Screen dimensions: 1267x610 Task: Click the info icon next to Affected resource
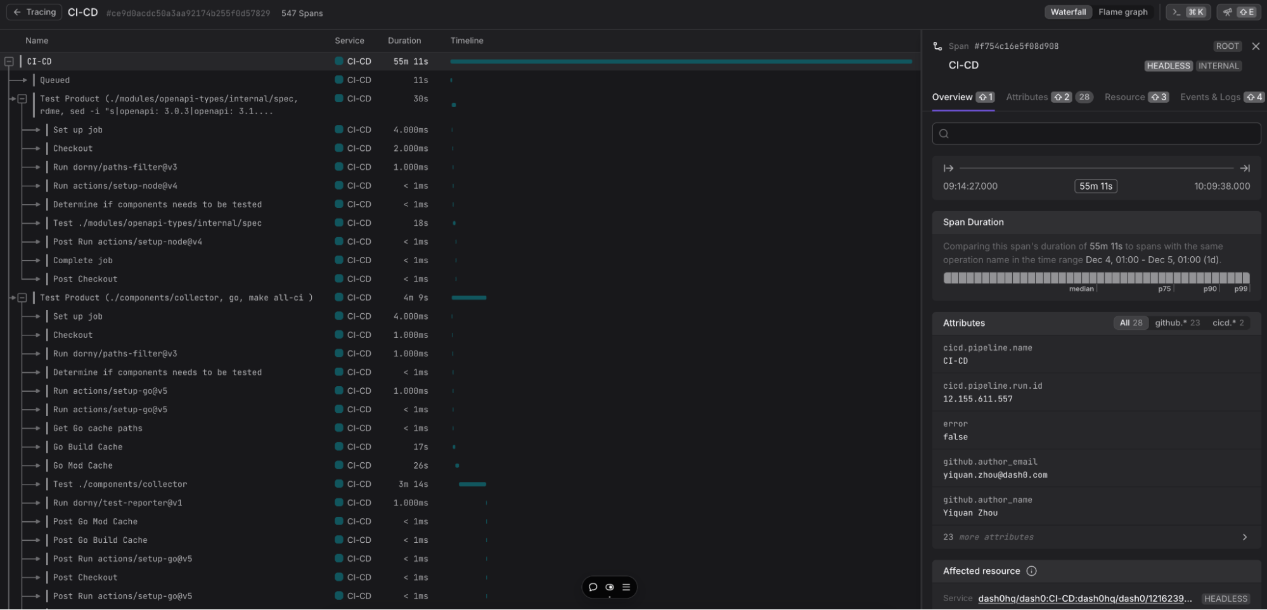pos(1031,571)
